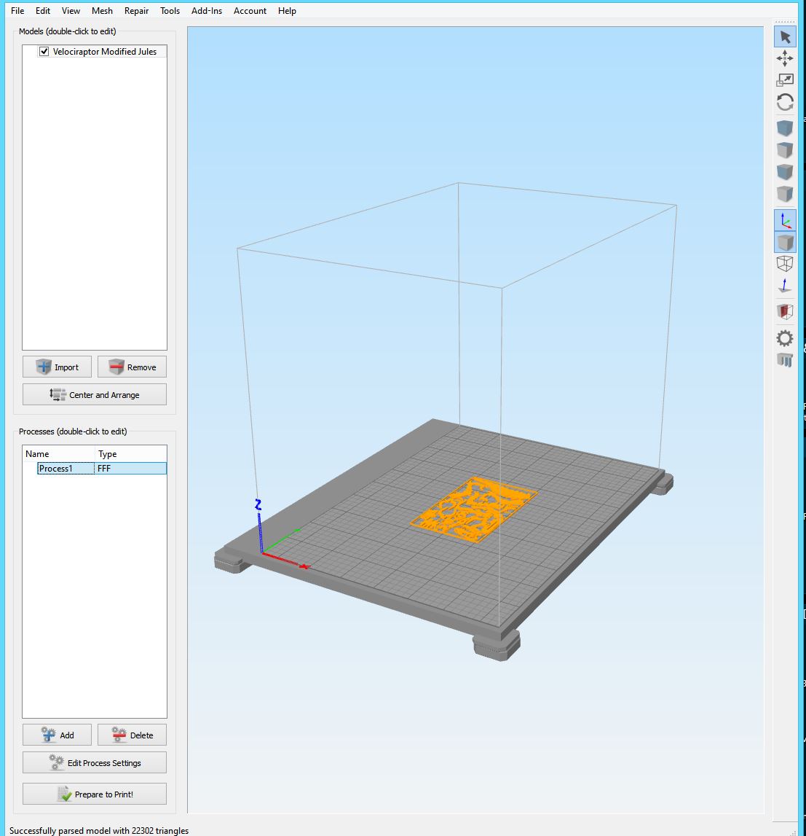The width and height of the screenshot is (806, 836).
Task: Show the point normals arrow icon
Action: (785, 285)
